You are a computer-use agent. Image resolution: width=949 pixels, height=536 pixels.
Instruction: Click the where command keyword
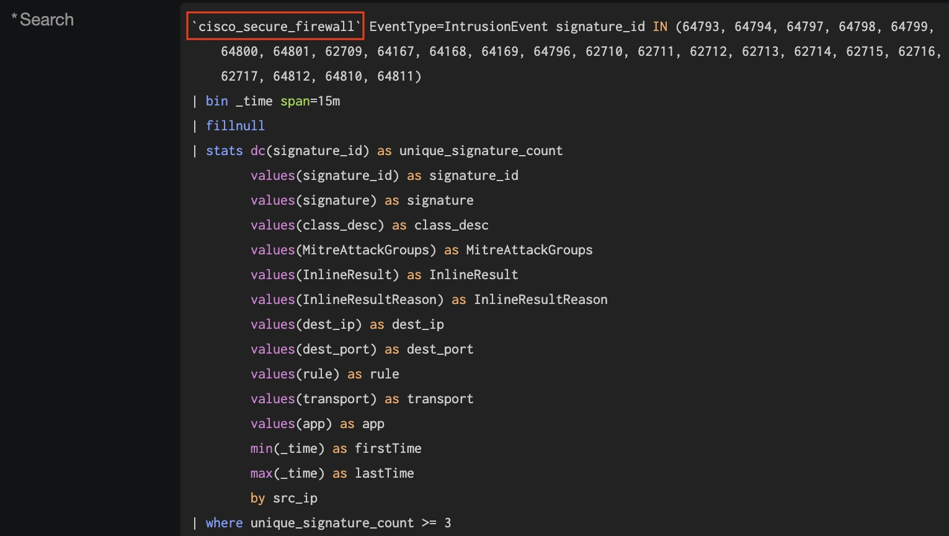[x=224, y=523]
